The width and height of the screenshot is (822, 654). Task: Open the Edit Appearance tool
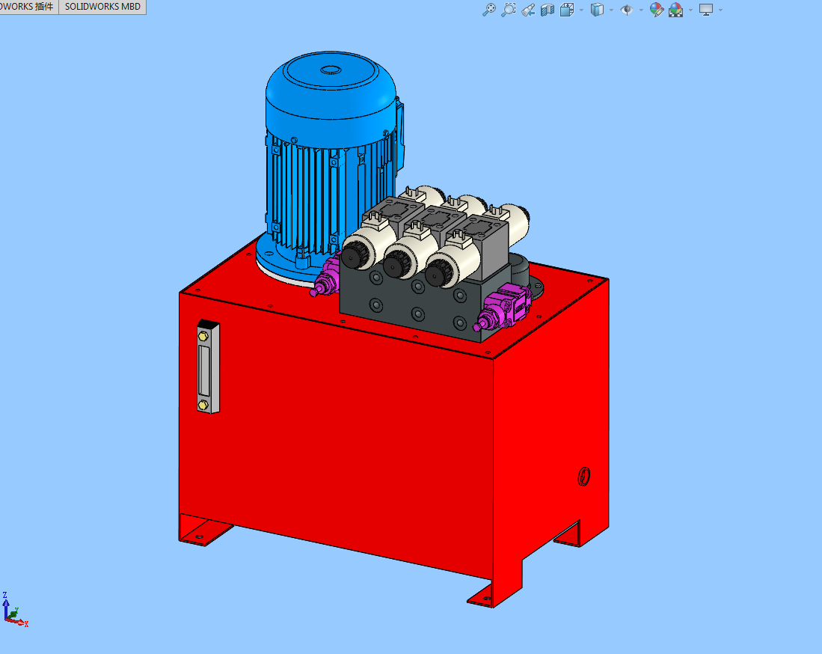(657, 10)
